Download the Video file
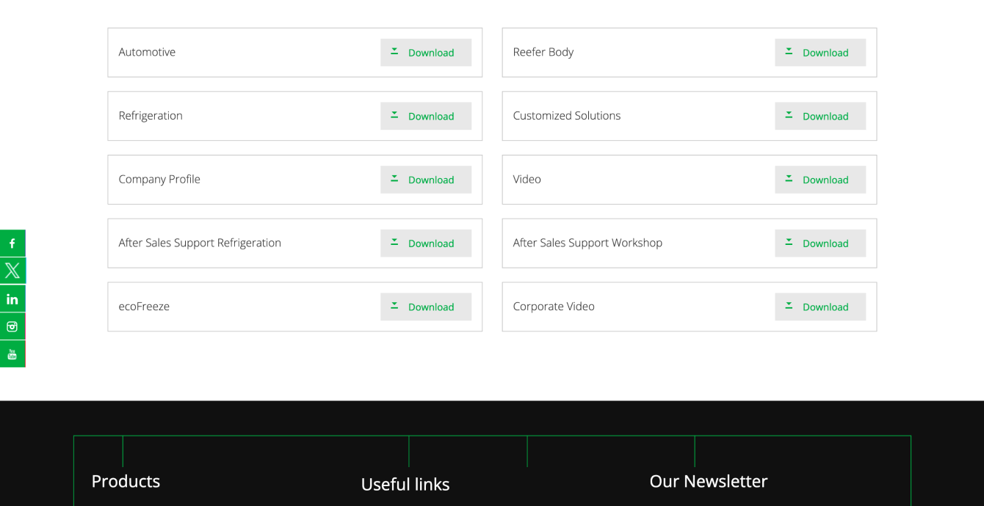The height and width of the screenshot is (506, 984). click(x=820, y=179)
